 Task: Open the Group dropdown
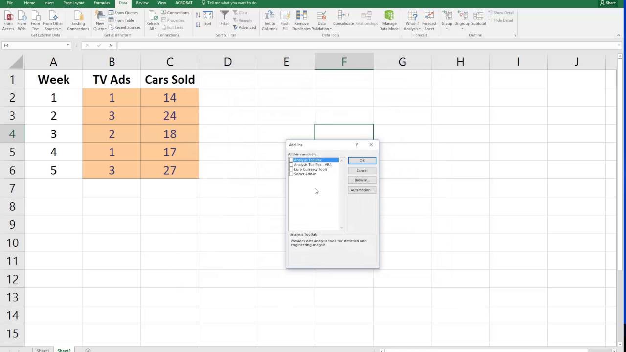pyautogui.click(x=447, y=26)
